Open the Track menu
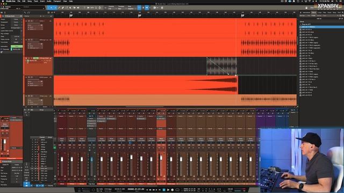Viewport: 344px width, 193px height. tap(36, 1)
